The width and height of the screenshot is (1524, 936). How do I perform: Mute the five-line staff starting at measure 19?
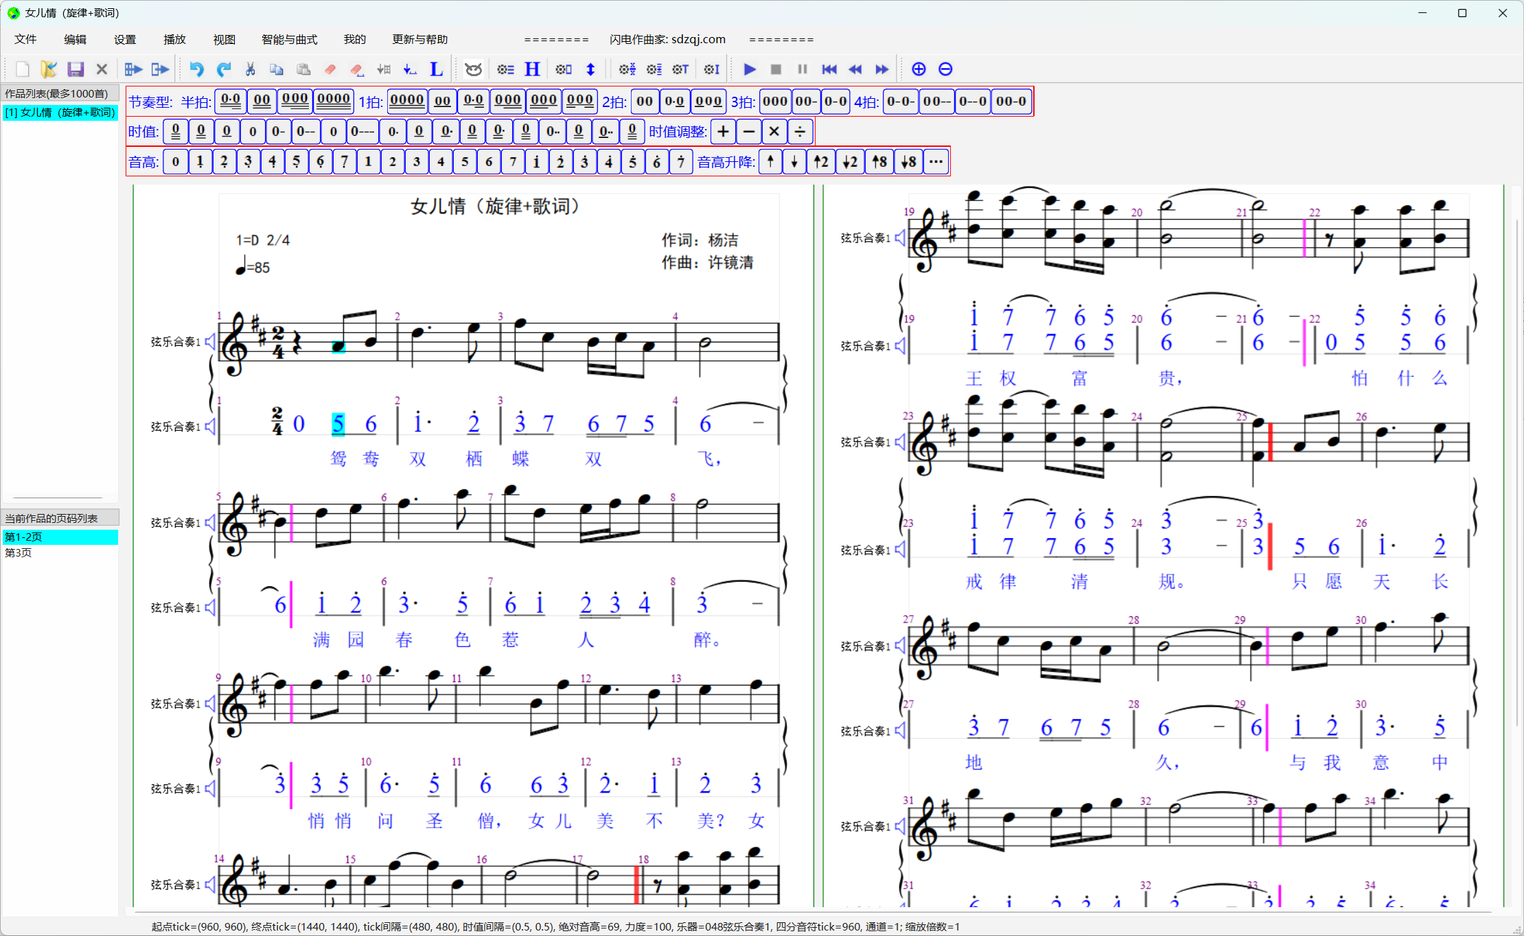[900, 238]
